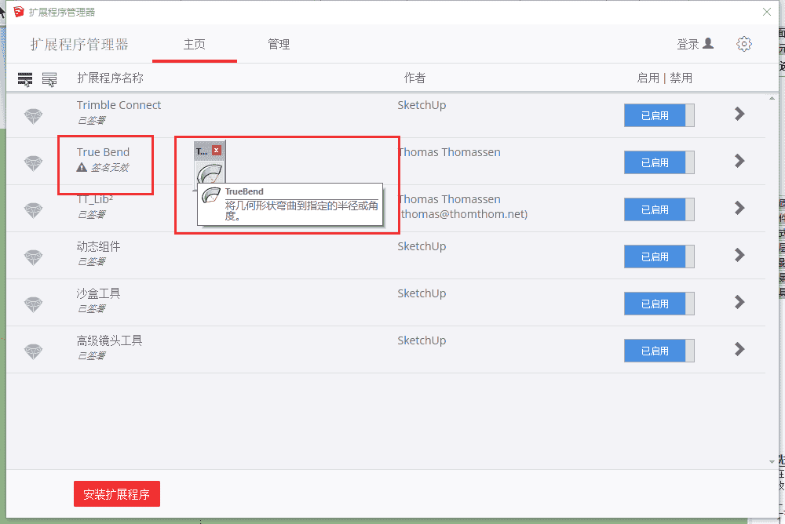Disable the 高级镜头工具 extension toggle
This screenshot has width=785, height=524.
click(x=659, y=351)
